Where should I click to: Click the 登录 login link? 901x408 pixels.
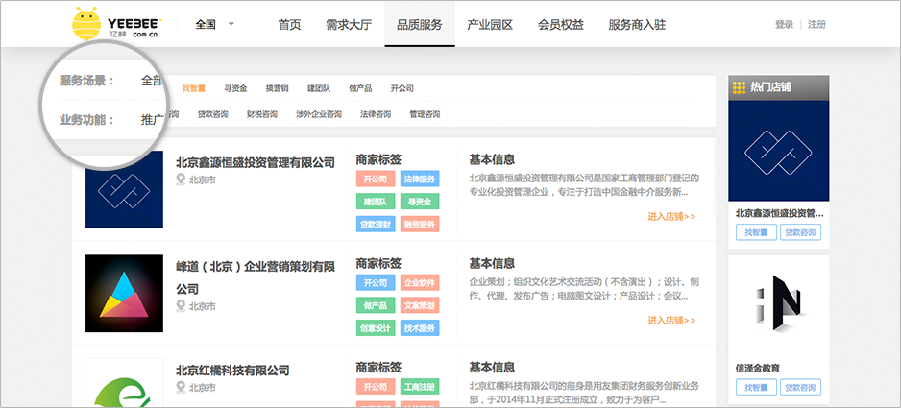(784, 25)
